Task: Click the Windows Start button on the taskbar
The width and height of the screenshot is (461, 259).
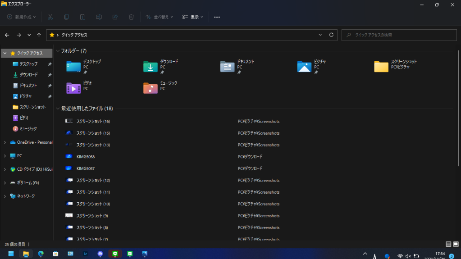Action: (11, 254)
